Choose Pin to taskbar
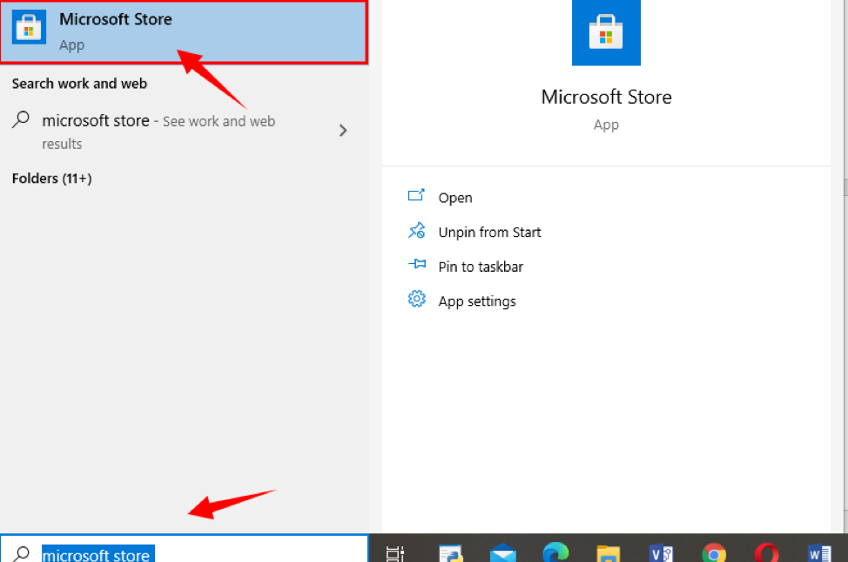 pos(481,267)
